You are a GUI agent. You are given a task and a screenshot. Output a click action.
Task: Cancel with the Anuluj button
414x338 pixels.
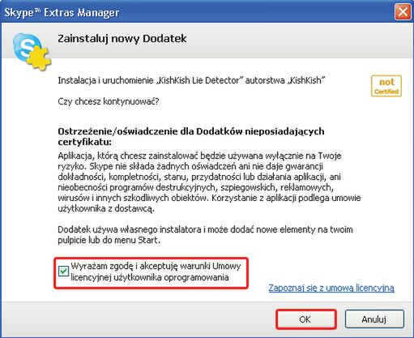click(x=374, y=319)
